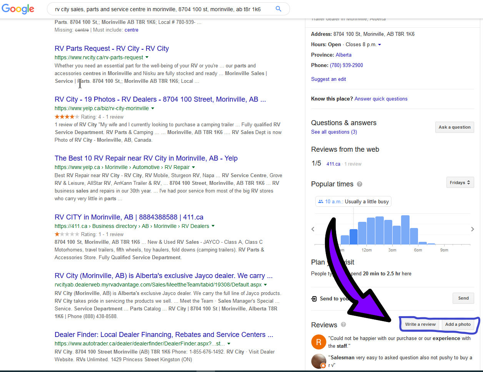The height and width of the screenshot is (372, 483).
Task: Click the Write a review button
Action: click(x=420, y=324)
